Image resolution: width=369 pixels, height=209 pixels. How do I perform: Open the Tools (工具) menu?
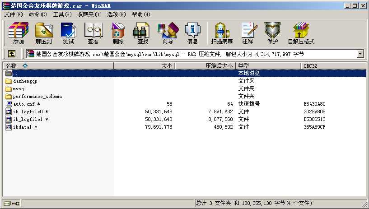pos(62,14)
